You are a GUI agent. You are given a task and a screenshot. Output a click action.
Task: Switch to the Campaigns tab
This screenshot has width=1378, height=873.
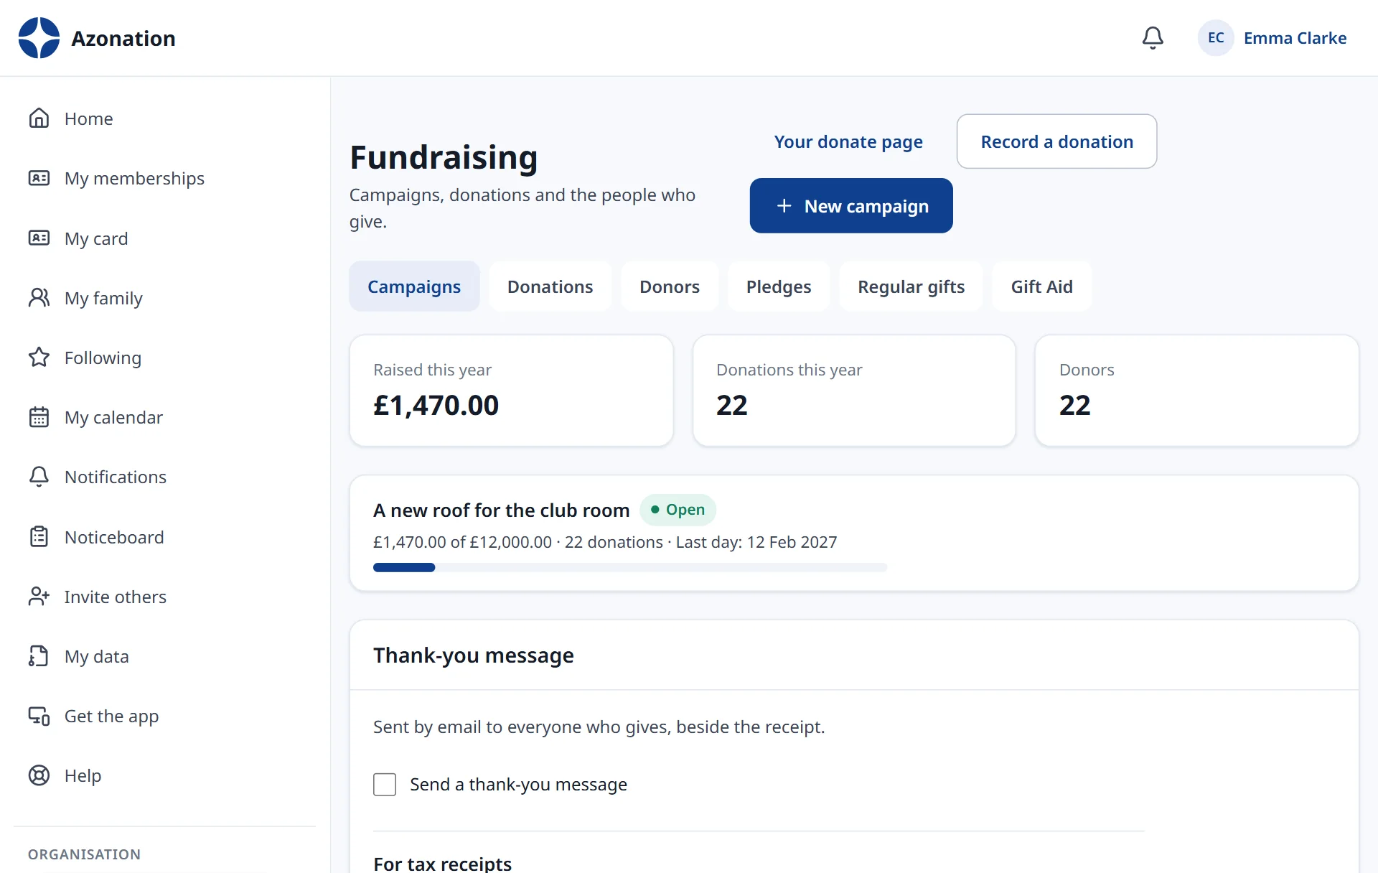pyautogui.click(x=414, y=286)
